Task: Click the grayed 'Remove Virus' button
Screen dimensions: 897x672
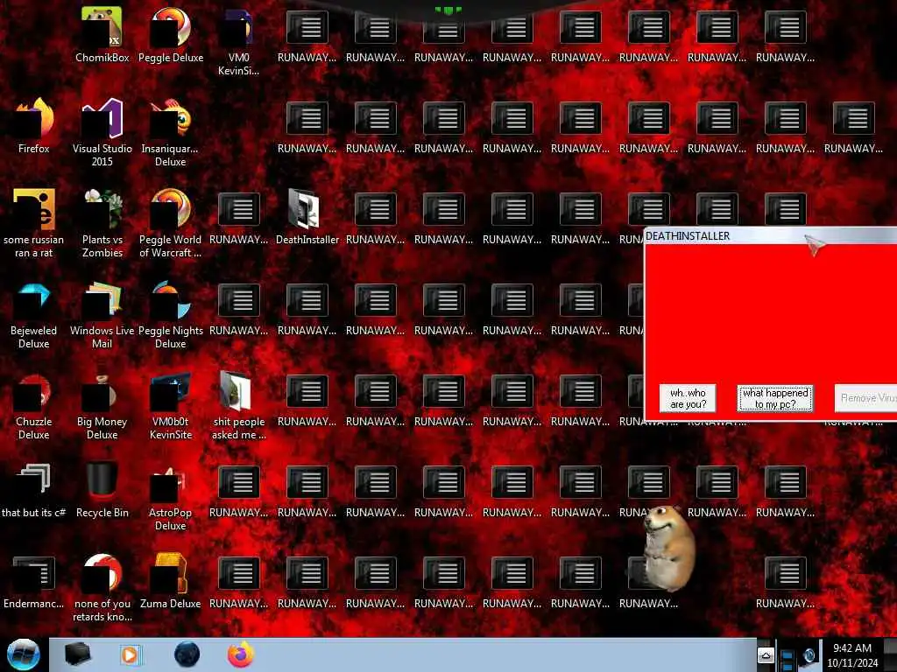Action: [x=865, y=398]
